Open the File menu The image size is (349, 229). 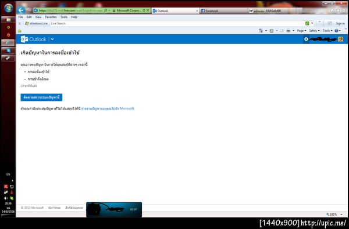click(x=21, y=17)
